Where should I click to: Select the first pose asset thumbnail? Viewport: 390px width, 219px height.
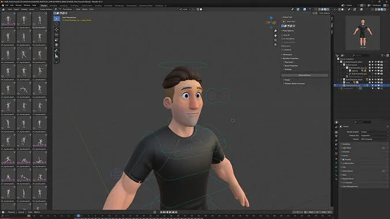coord(8,20)
